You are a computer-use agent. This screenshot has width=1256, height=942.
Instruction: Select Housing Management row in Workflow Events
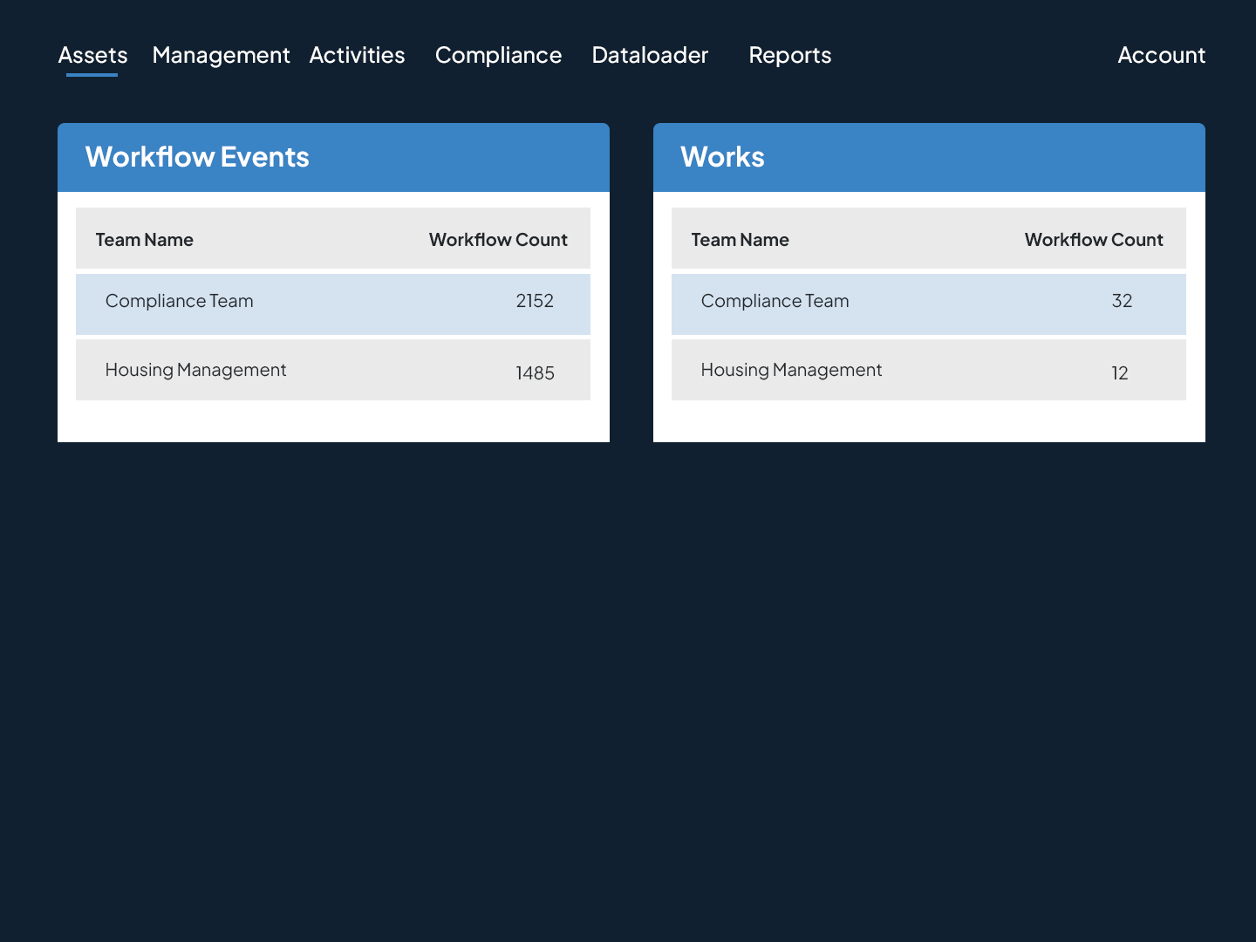pos(333,370)
